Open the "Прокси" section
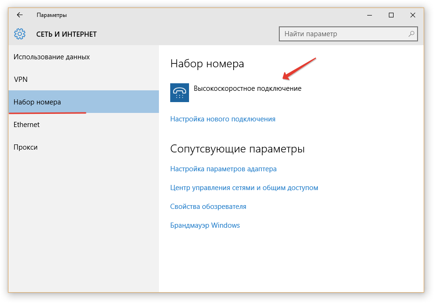This screenshot has height=303, width=434. pos(83,147)
